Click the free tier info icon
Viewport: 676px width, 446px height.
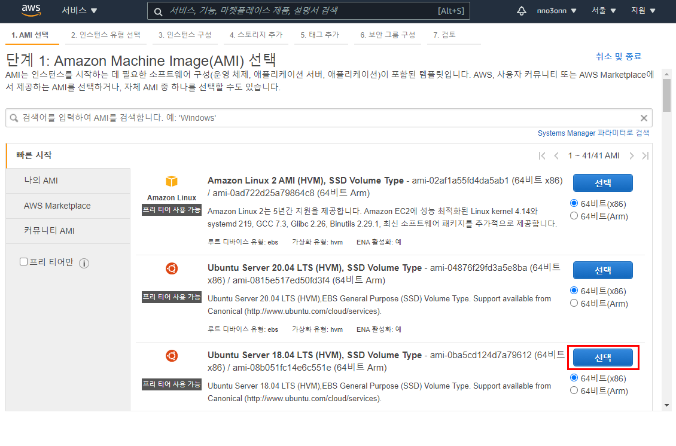click(84, 263)
